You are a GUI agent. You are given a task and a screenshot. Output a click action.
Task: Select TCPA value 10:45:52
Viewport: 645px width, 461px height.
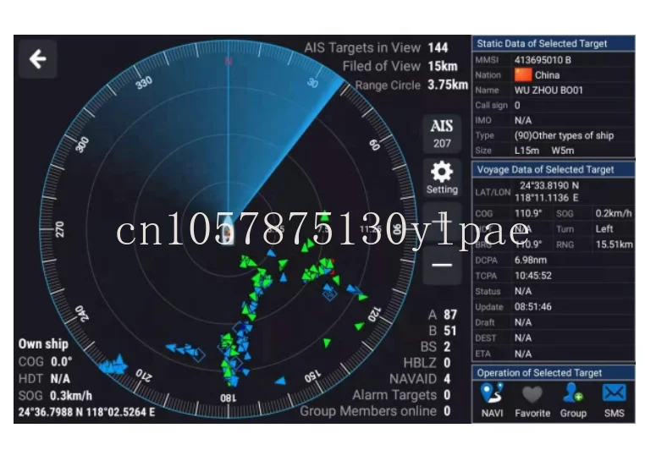click(x=533, y=276)
